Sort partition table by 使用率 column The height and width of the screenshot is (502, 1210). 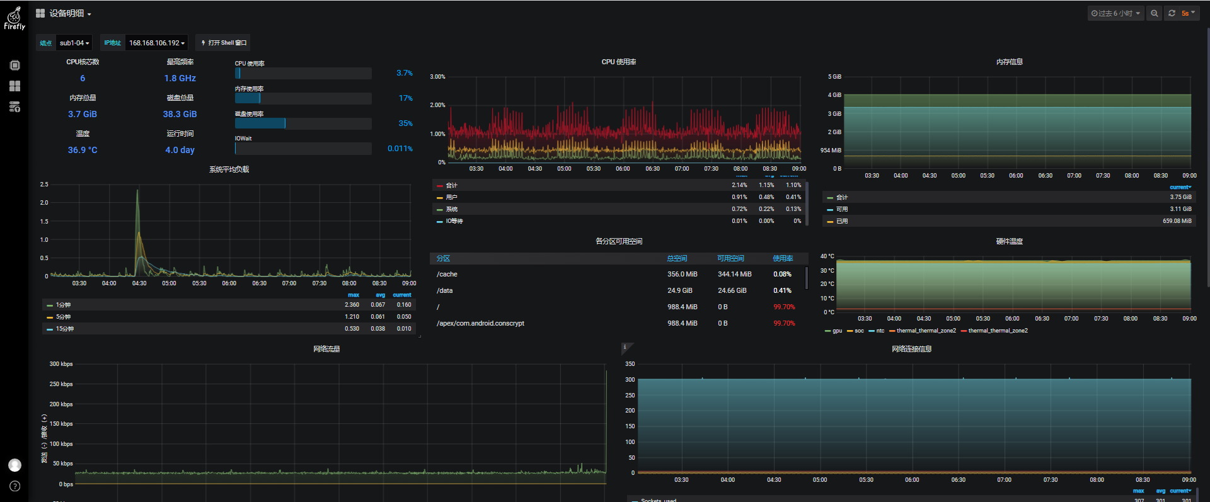(x=783, y=258)
